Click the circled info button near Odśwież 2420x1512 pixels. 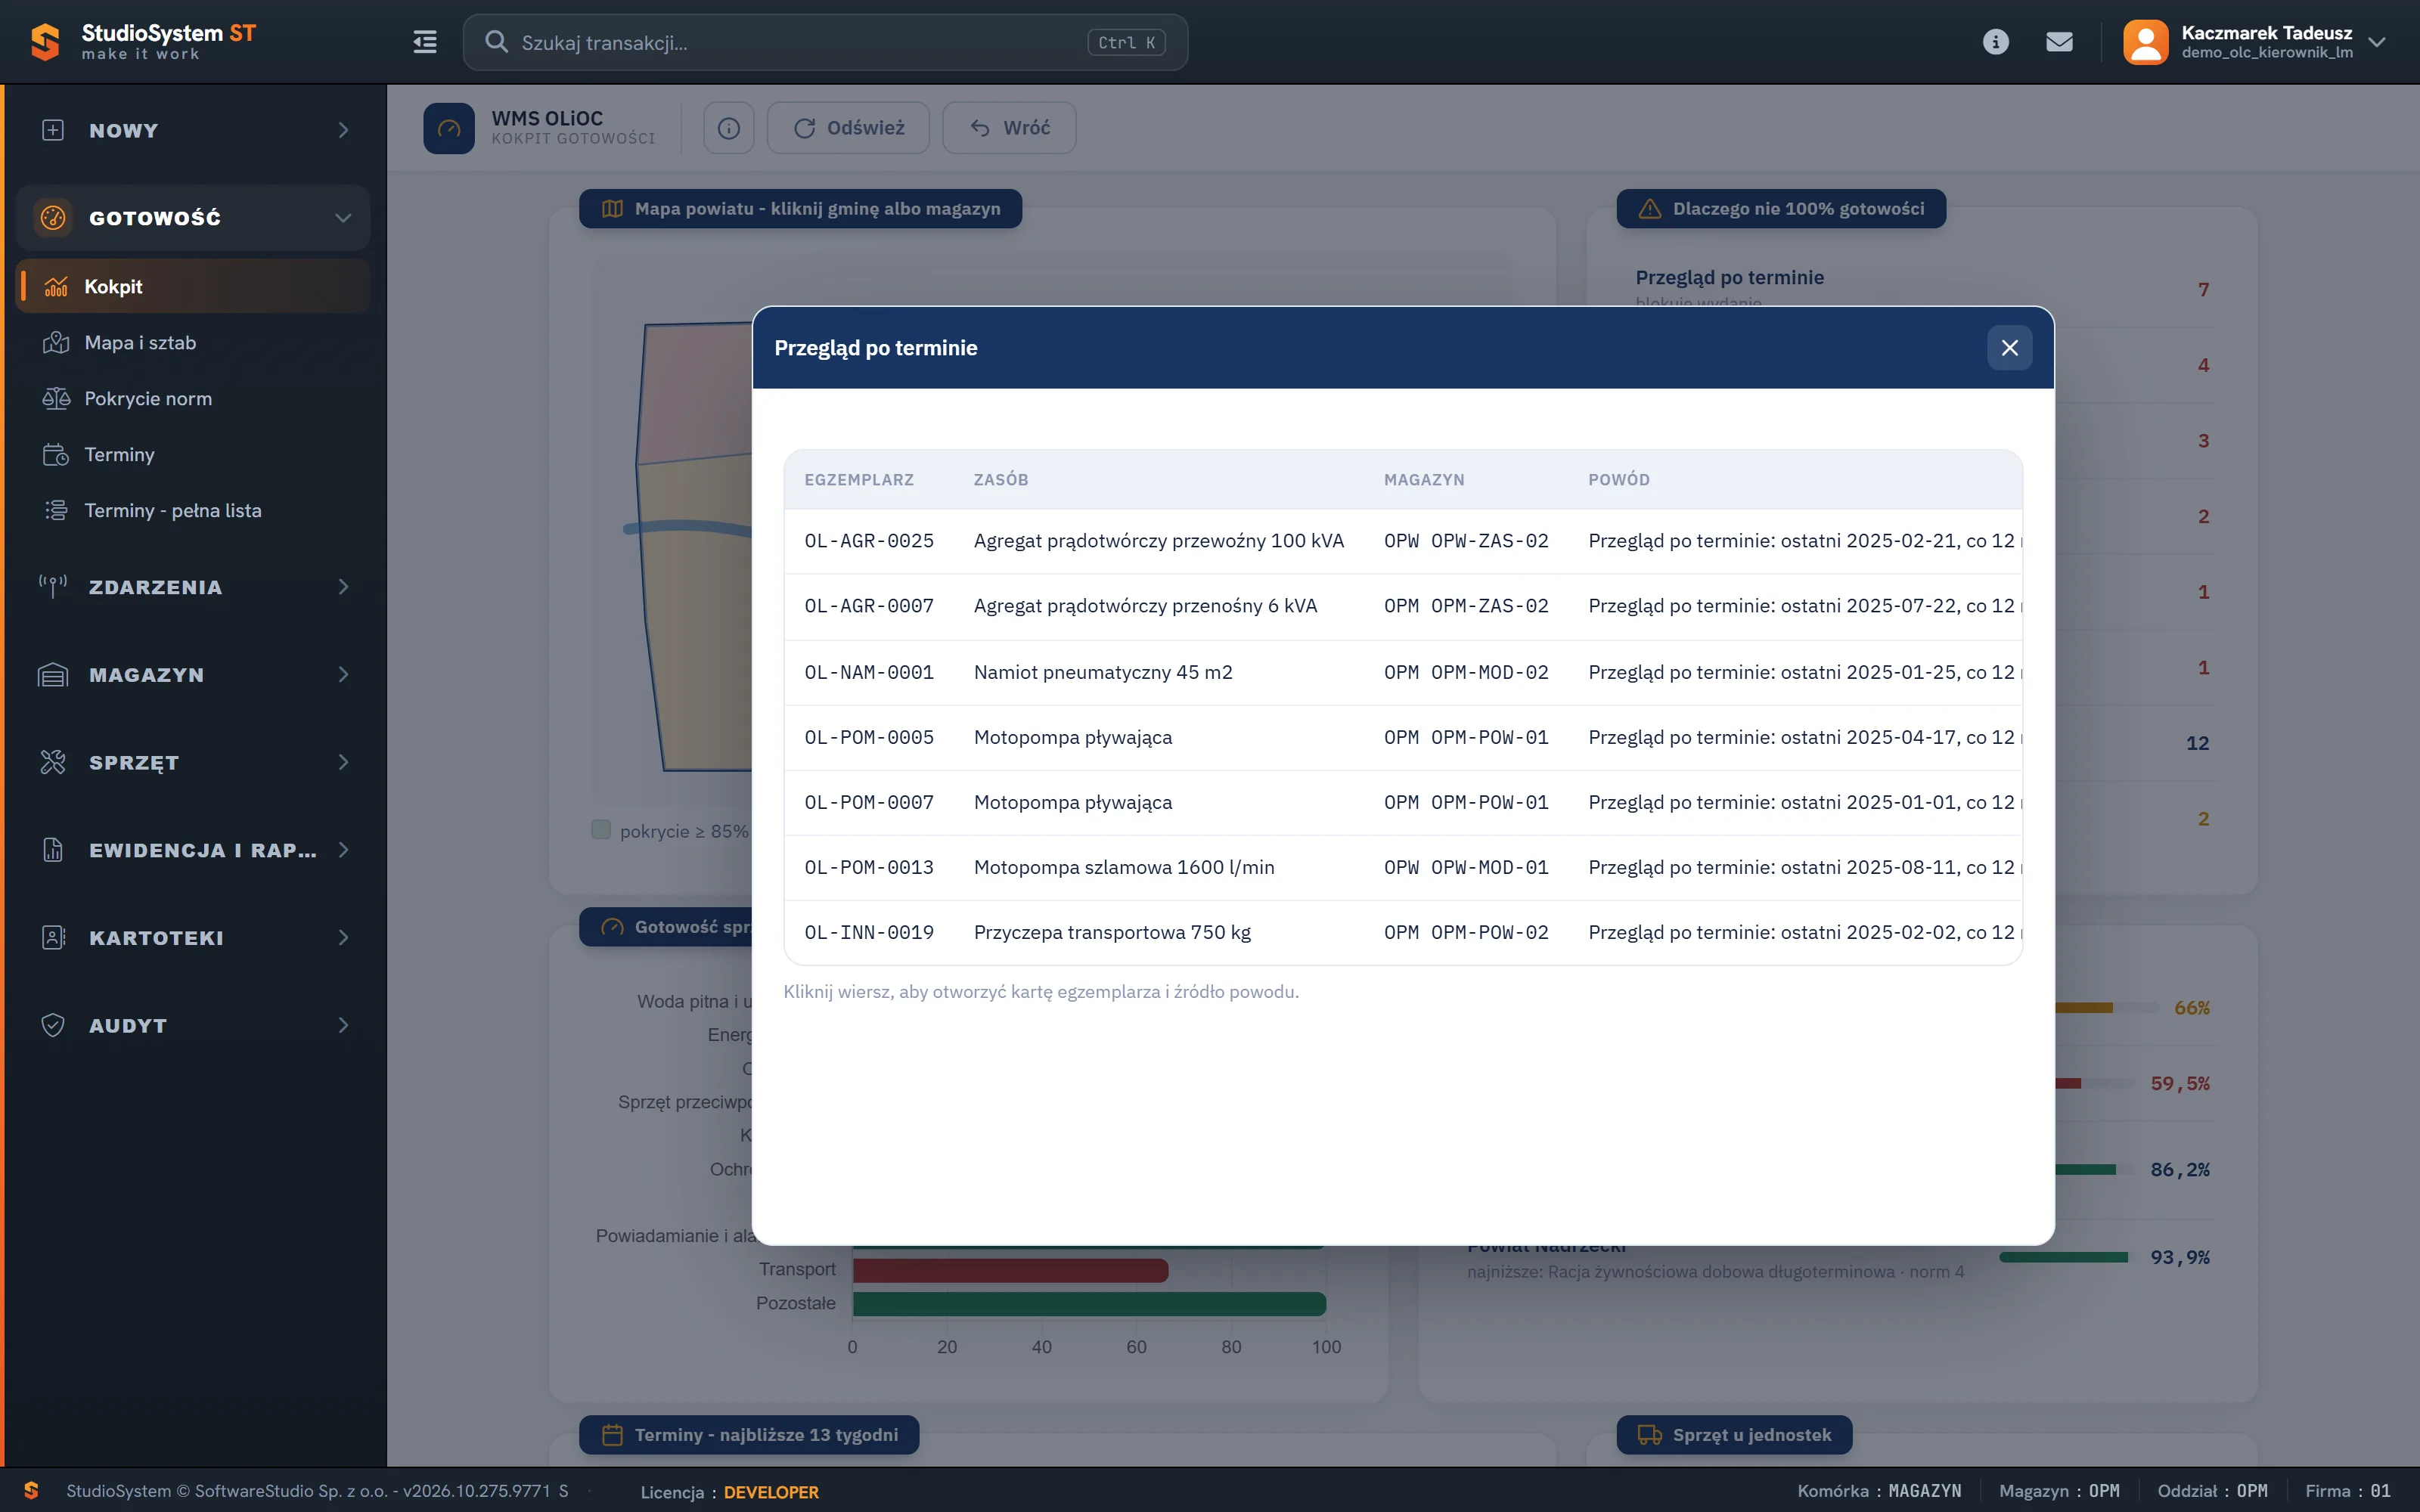coord(729,128)
